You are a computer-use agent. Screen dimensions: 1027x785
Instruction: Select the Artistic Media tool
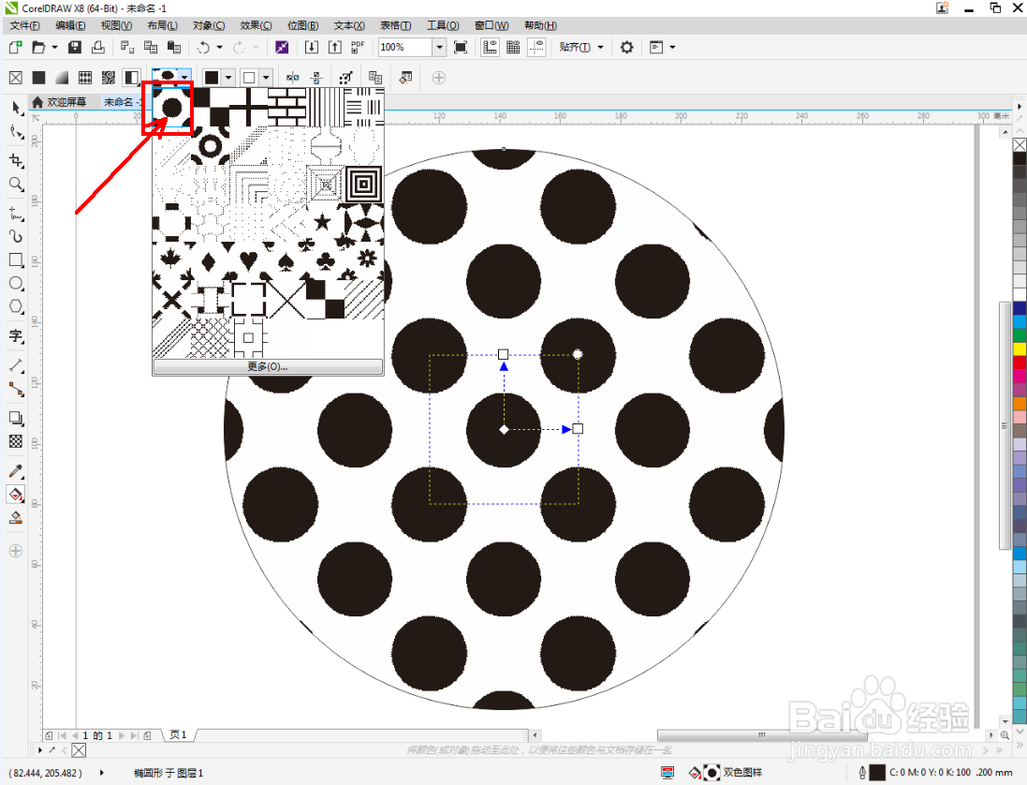16,237
